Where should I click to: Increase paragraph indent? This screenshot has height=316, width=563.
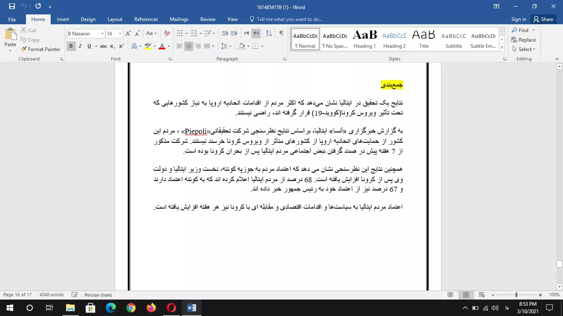click(234, 33)
